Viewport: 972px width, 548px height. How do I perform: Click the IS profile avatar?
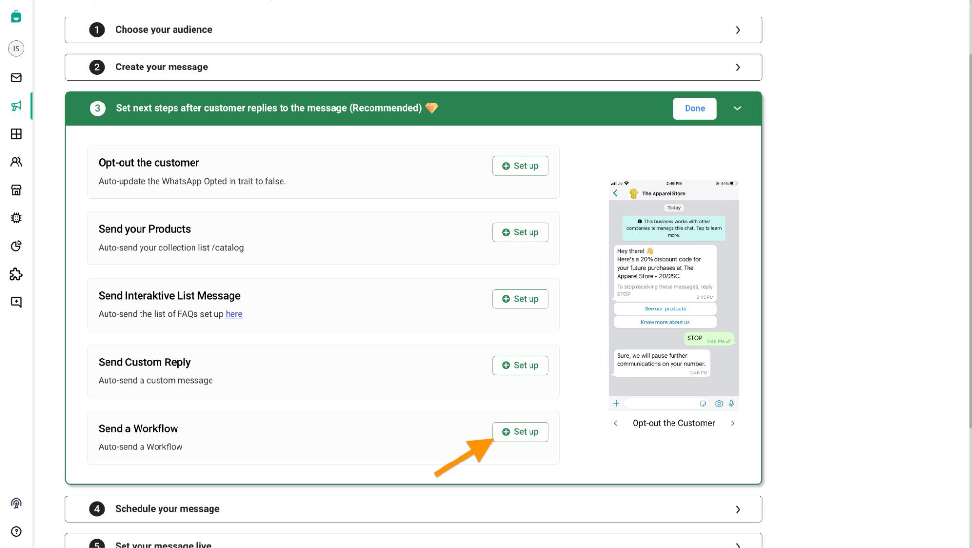(16, 48)
